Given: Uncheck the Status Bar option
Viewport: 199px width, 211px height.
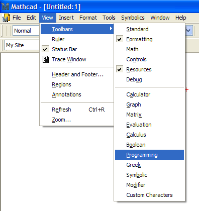Looking at the screenshot, I should 77,49.
